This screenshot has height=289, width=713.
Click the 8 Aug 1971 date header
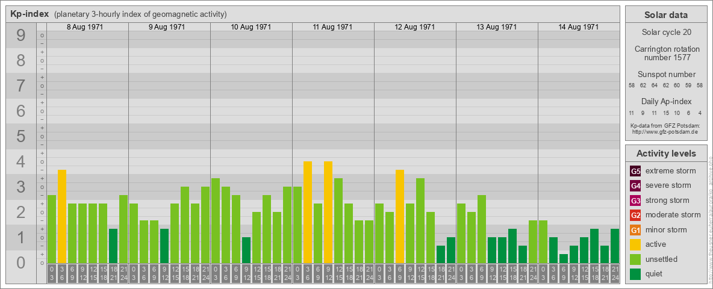pyautogui.click(x=85, y=27)
